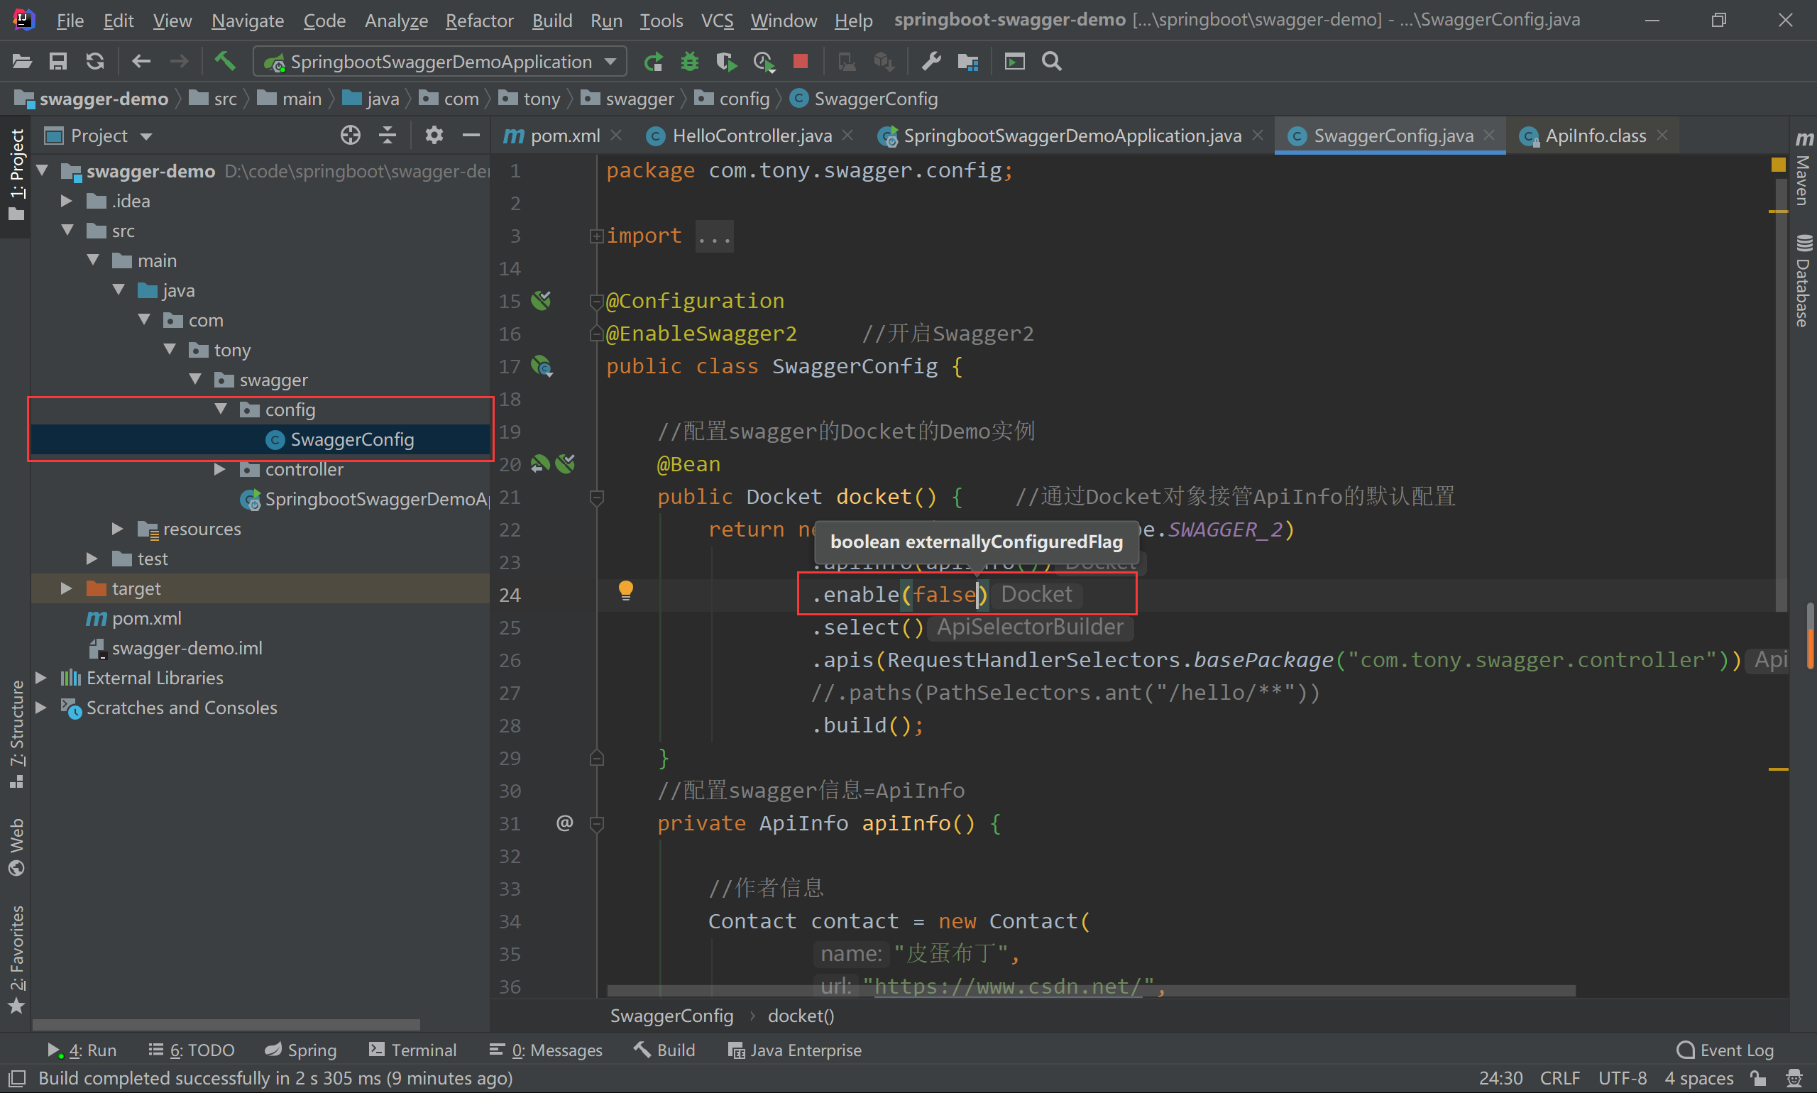Click the Debug bug icon in toolbar
The height and width of the screenshot is (1093, 1817).
click(689, 61)
